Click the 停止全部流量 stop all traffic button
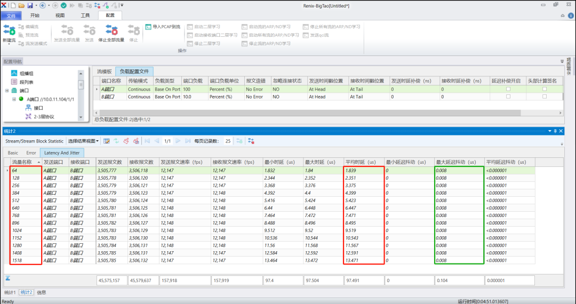This screenshot has width=576, height=304. pos(111,34)
